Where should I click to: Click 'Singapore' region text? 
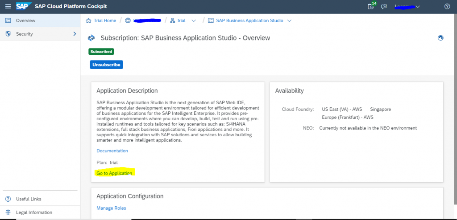pyautogui.click(x=381, y=110)
